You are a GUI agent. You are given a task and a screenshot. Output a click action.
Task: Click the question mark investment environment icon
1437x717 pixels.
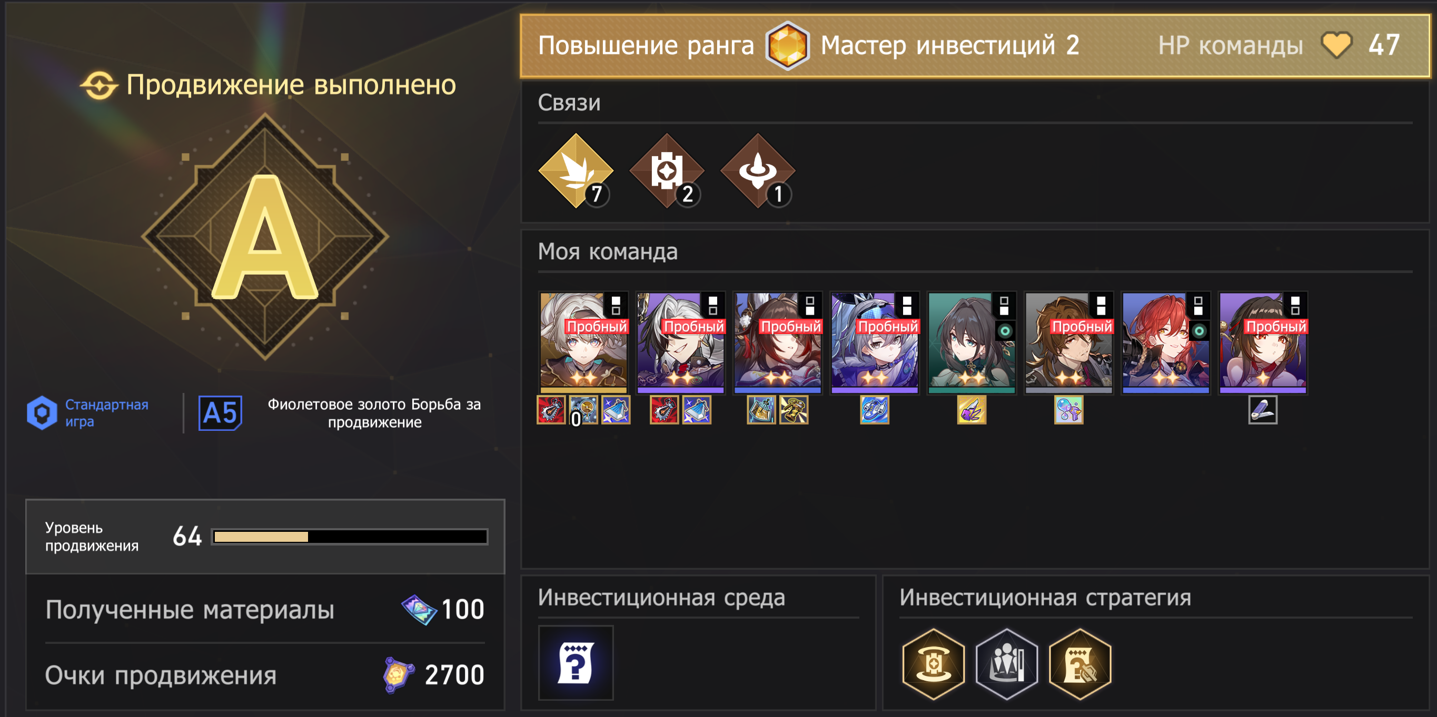pos(576,662)
